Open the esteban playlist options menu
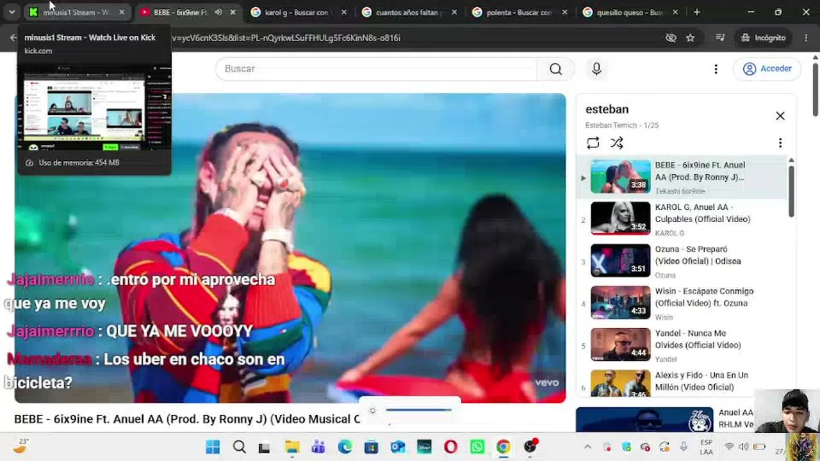The image size is (820, 461). 780,143
